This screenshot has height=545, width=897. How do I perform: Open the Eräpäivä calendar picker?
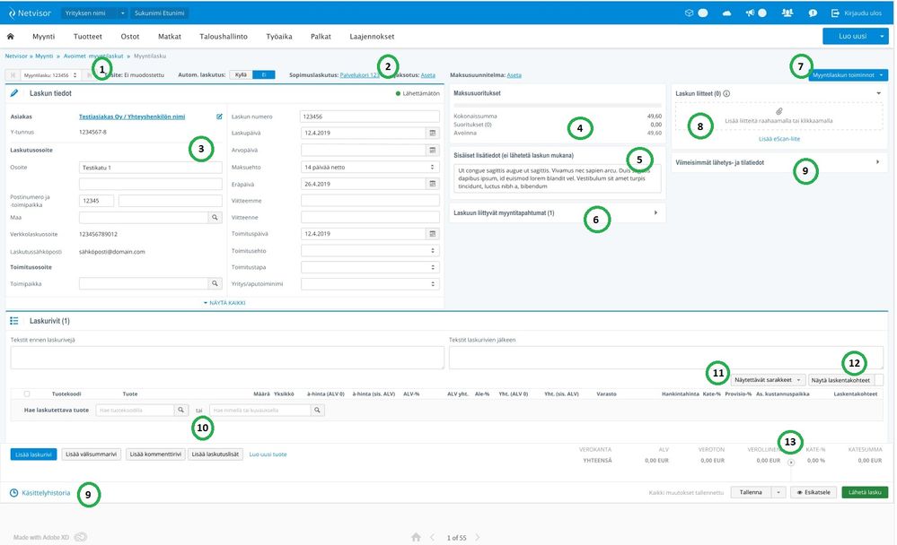pos(432,184)
